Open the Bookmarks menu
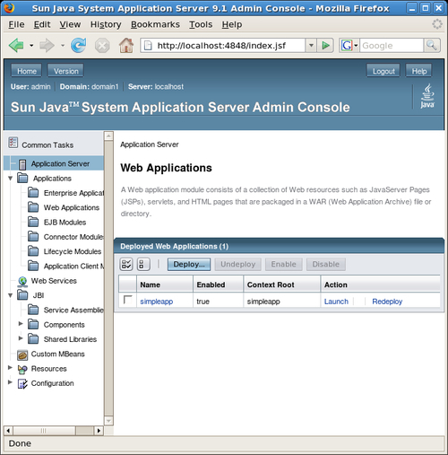Screen dimensions: 448x455 (155, 24)
